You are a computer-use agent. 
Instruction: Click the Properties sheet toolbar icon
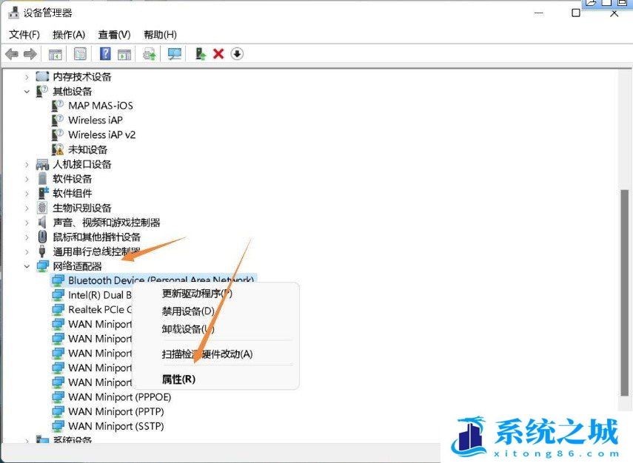80,54
